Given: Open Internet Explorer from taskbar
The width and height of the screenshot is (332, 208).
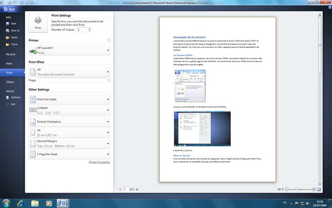Looking at the screenshot, I should pyautogui.click(x=20, y=204).
